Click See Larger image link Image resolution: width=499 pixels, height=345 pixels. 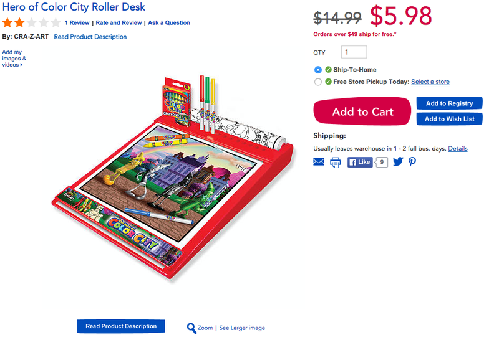point(242,328)
